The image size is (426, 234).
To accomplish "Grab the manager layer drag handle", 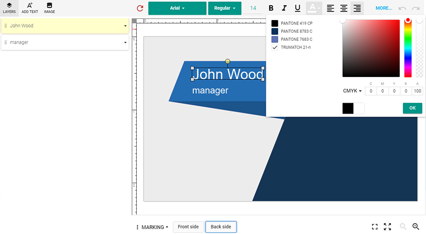I will pyautogui.click(x=6, y=42).
